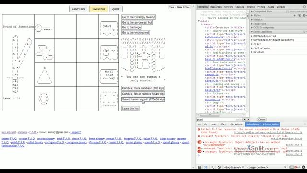Viewport: 307px width, 173px height.
Task: Clear console with the circle-slash icon
Action: coord(219,167)
